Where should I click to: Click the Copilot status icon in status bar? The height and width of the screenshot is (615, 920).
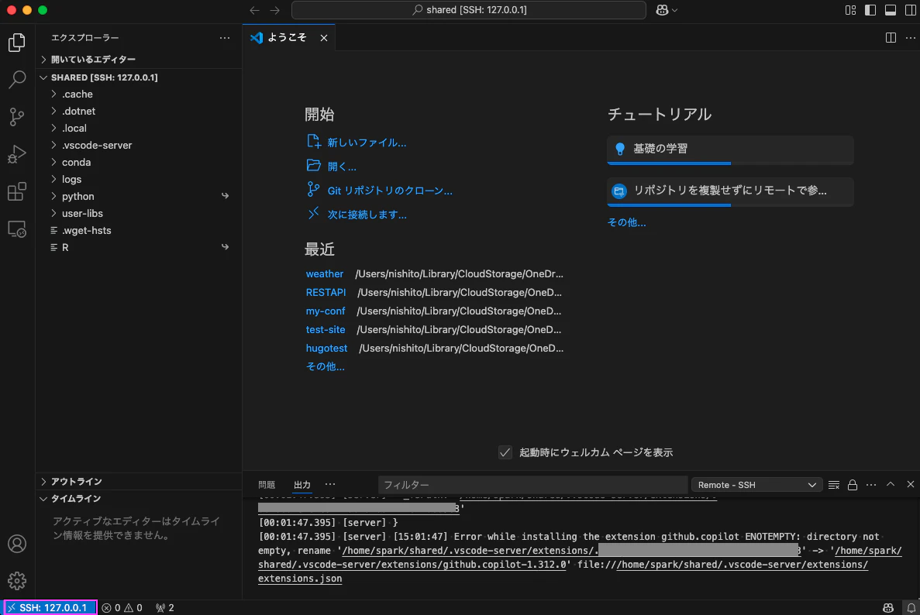pyautogui.click(x=888, y=608)
